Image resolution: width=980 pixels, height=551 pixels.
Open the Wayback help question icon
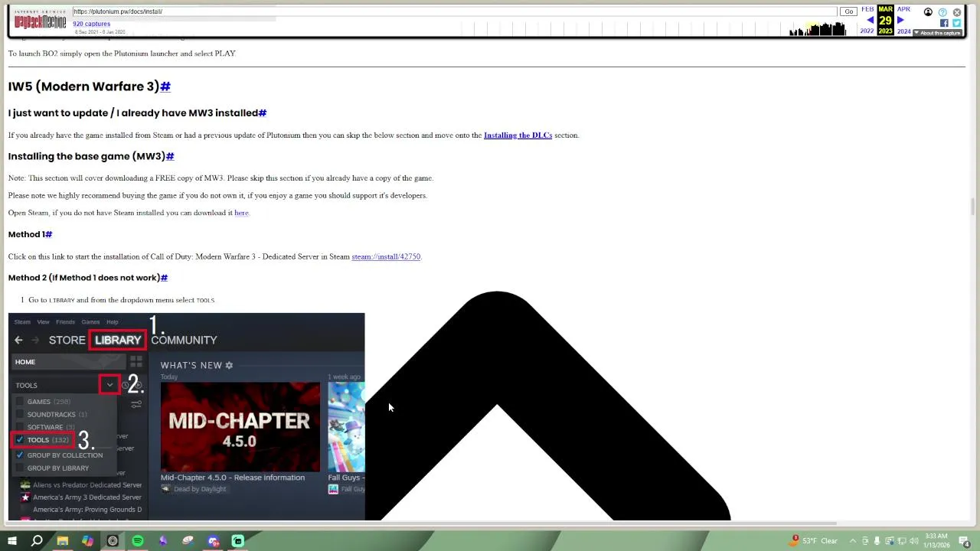pos(942,12)
